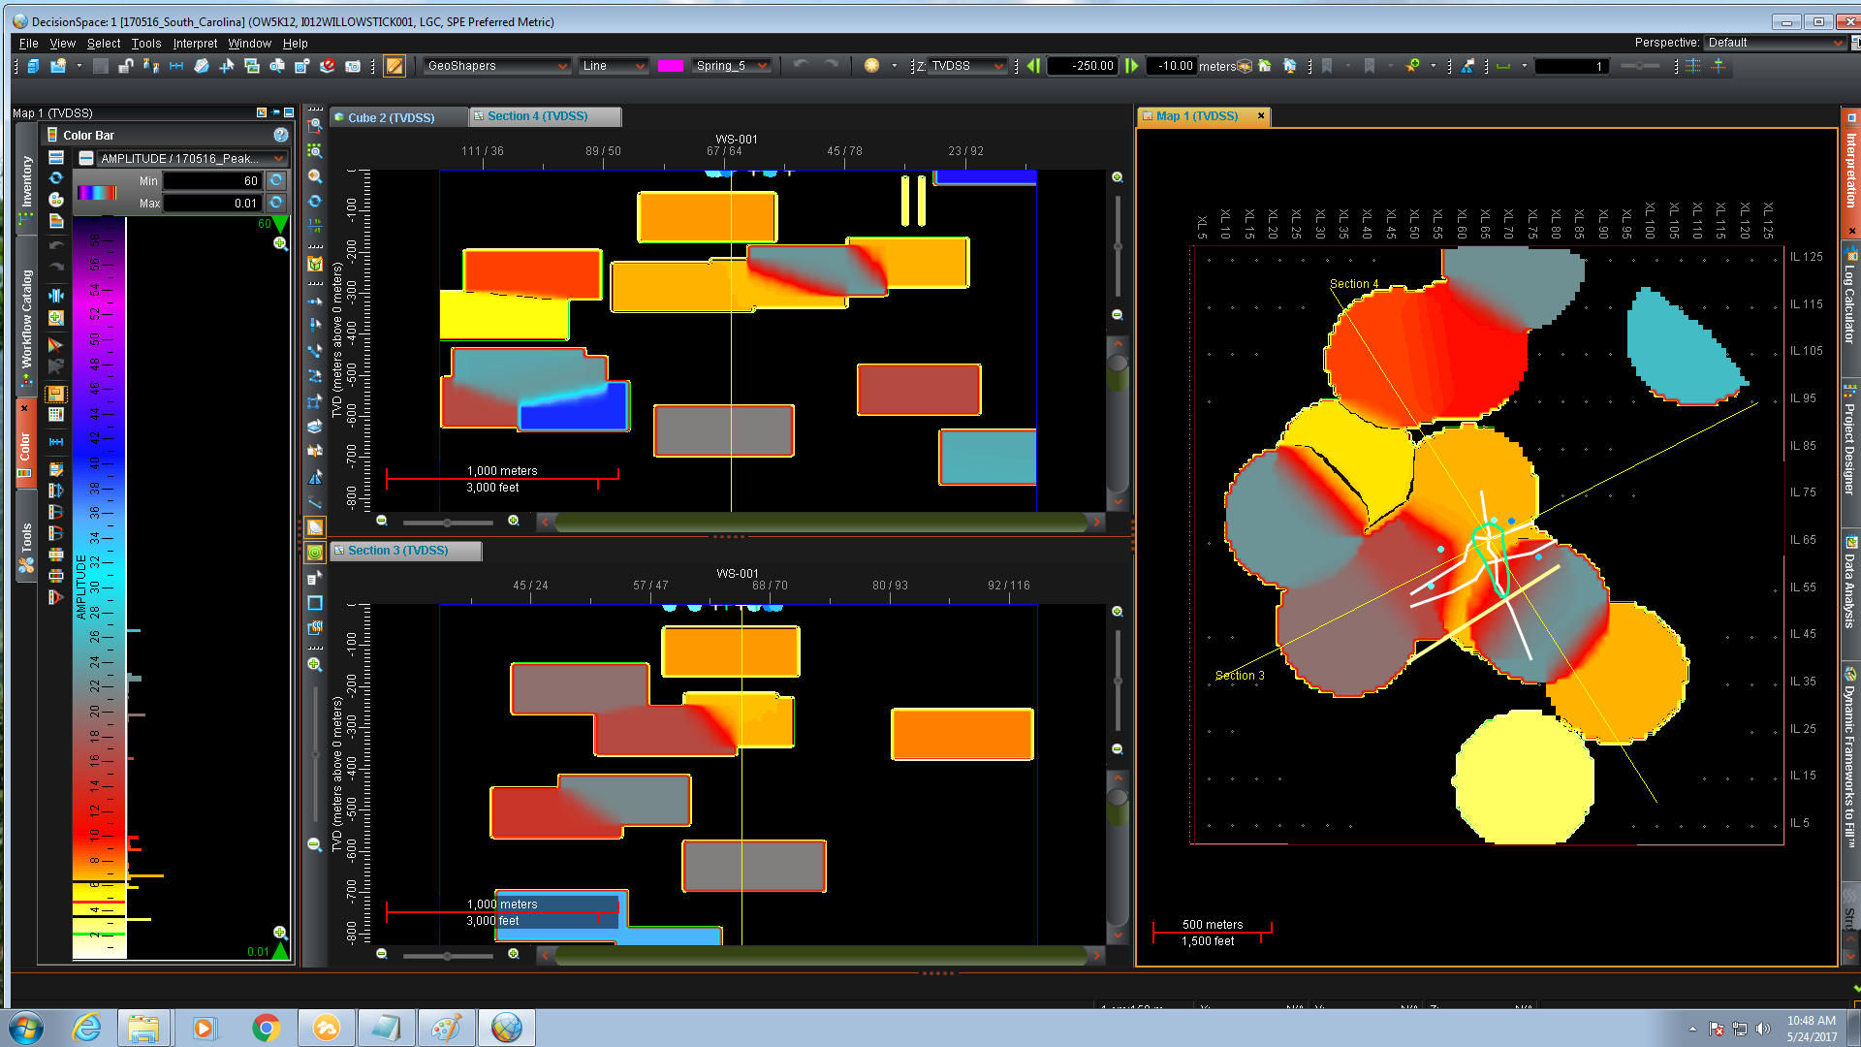This screenshot has width=1861, height=1047.
Task: Open Google Chrome from the taskbar
Action: (266, 1028)
